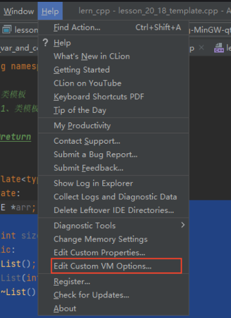Close the open Help menu

[x=50, y=11]
